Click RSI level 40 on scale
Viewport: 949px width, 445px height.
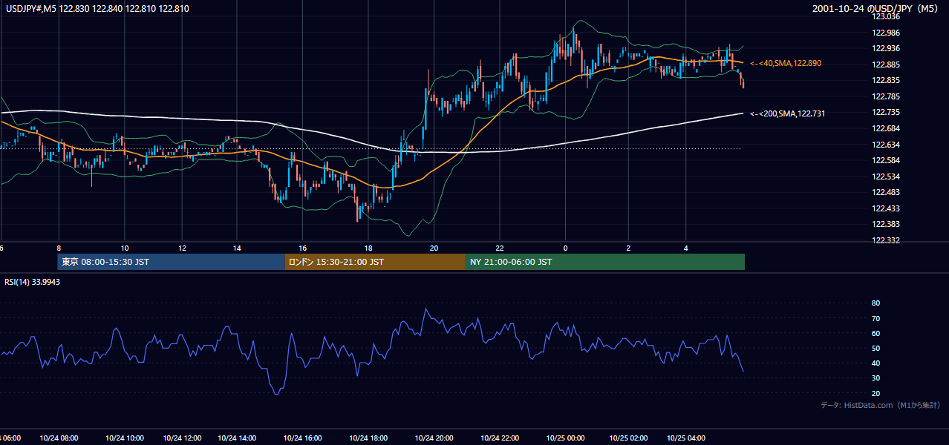pyautogui.click(x=875, y=363)
